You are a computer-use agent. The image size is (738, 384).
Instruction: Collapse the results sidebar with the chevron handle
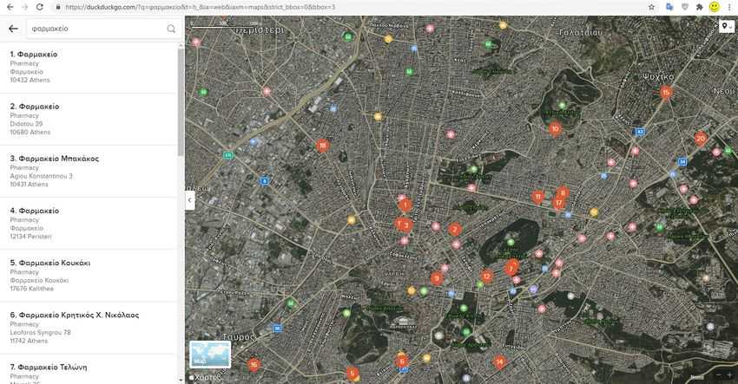189,200
